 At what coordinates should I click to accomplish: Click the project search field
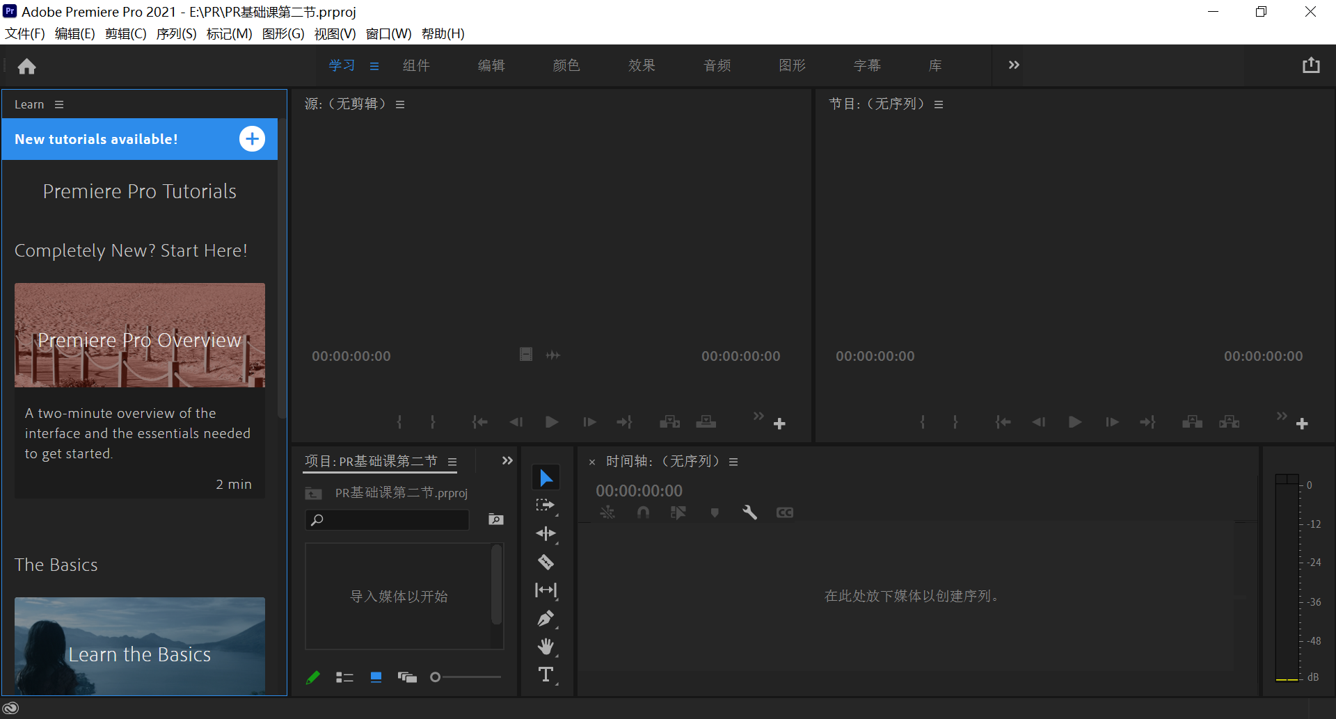pyautogui.click(x=388, y=520)
